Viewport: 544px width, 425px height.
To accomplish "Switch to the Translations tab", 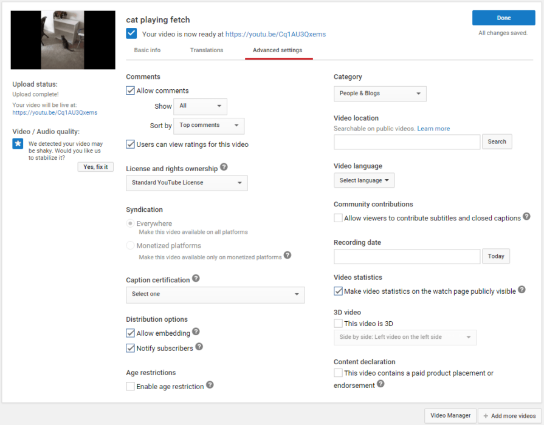I will (x=206, y=50).
